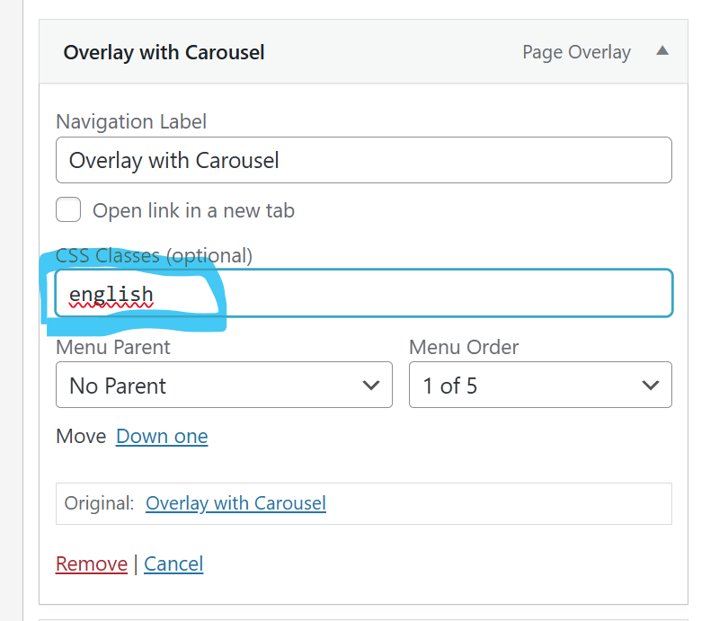Open the original Overlay with Carousel link
The image size is (728, 621).
pyautogui.click(x=235, y=503)
